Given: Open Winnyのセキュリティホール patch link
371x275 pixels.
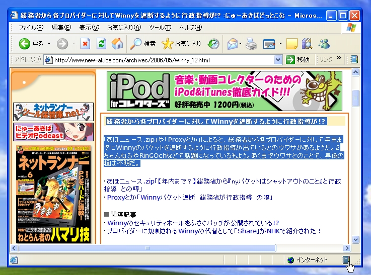Looking at the screenshot, I should tap(193, 223).
